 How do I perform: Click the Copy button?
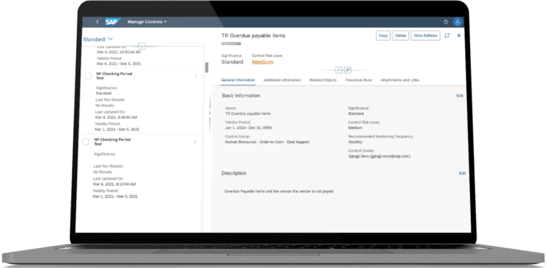tap(383, 36)
